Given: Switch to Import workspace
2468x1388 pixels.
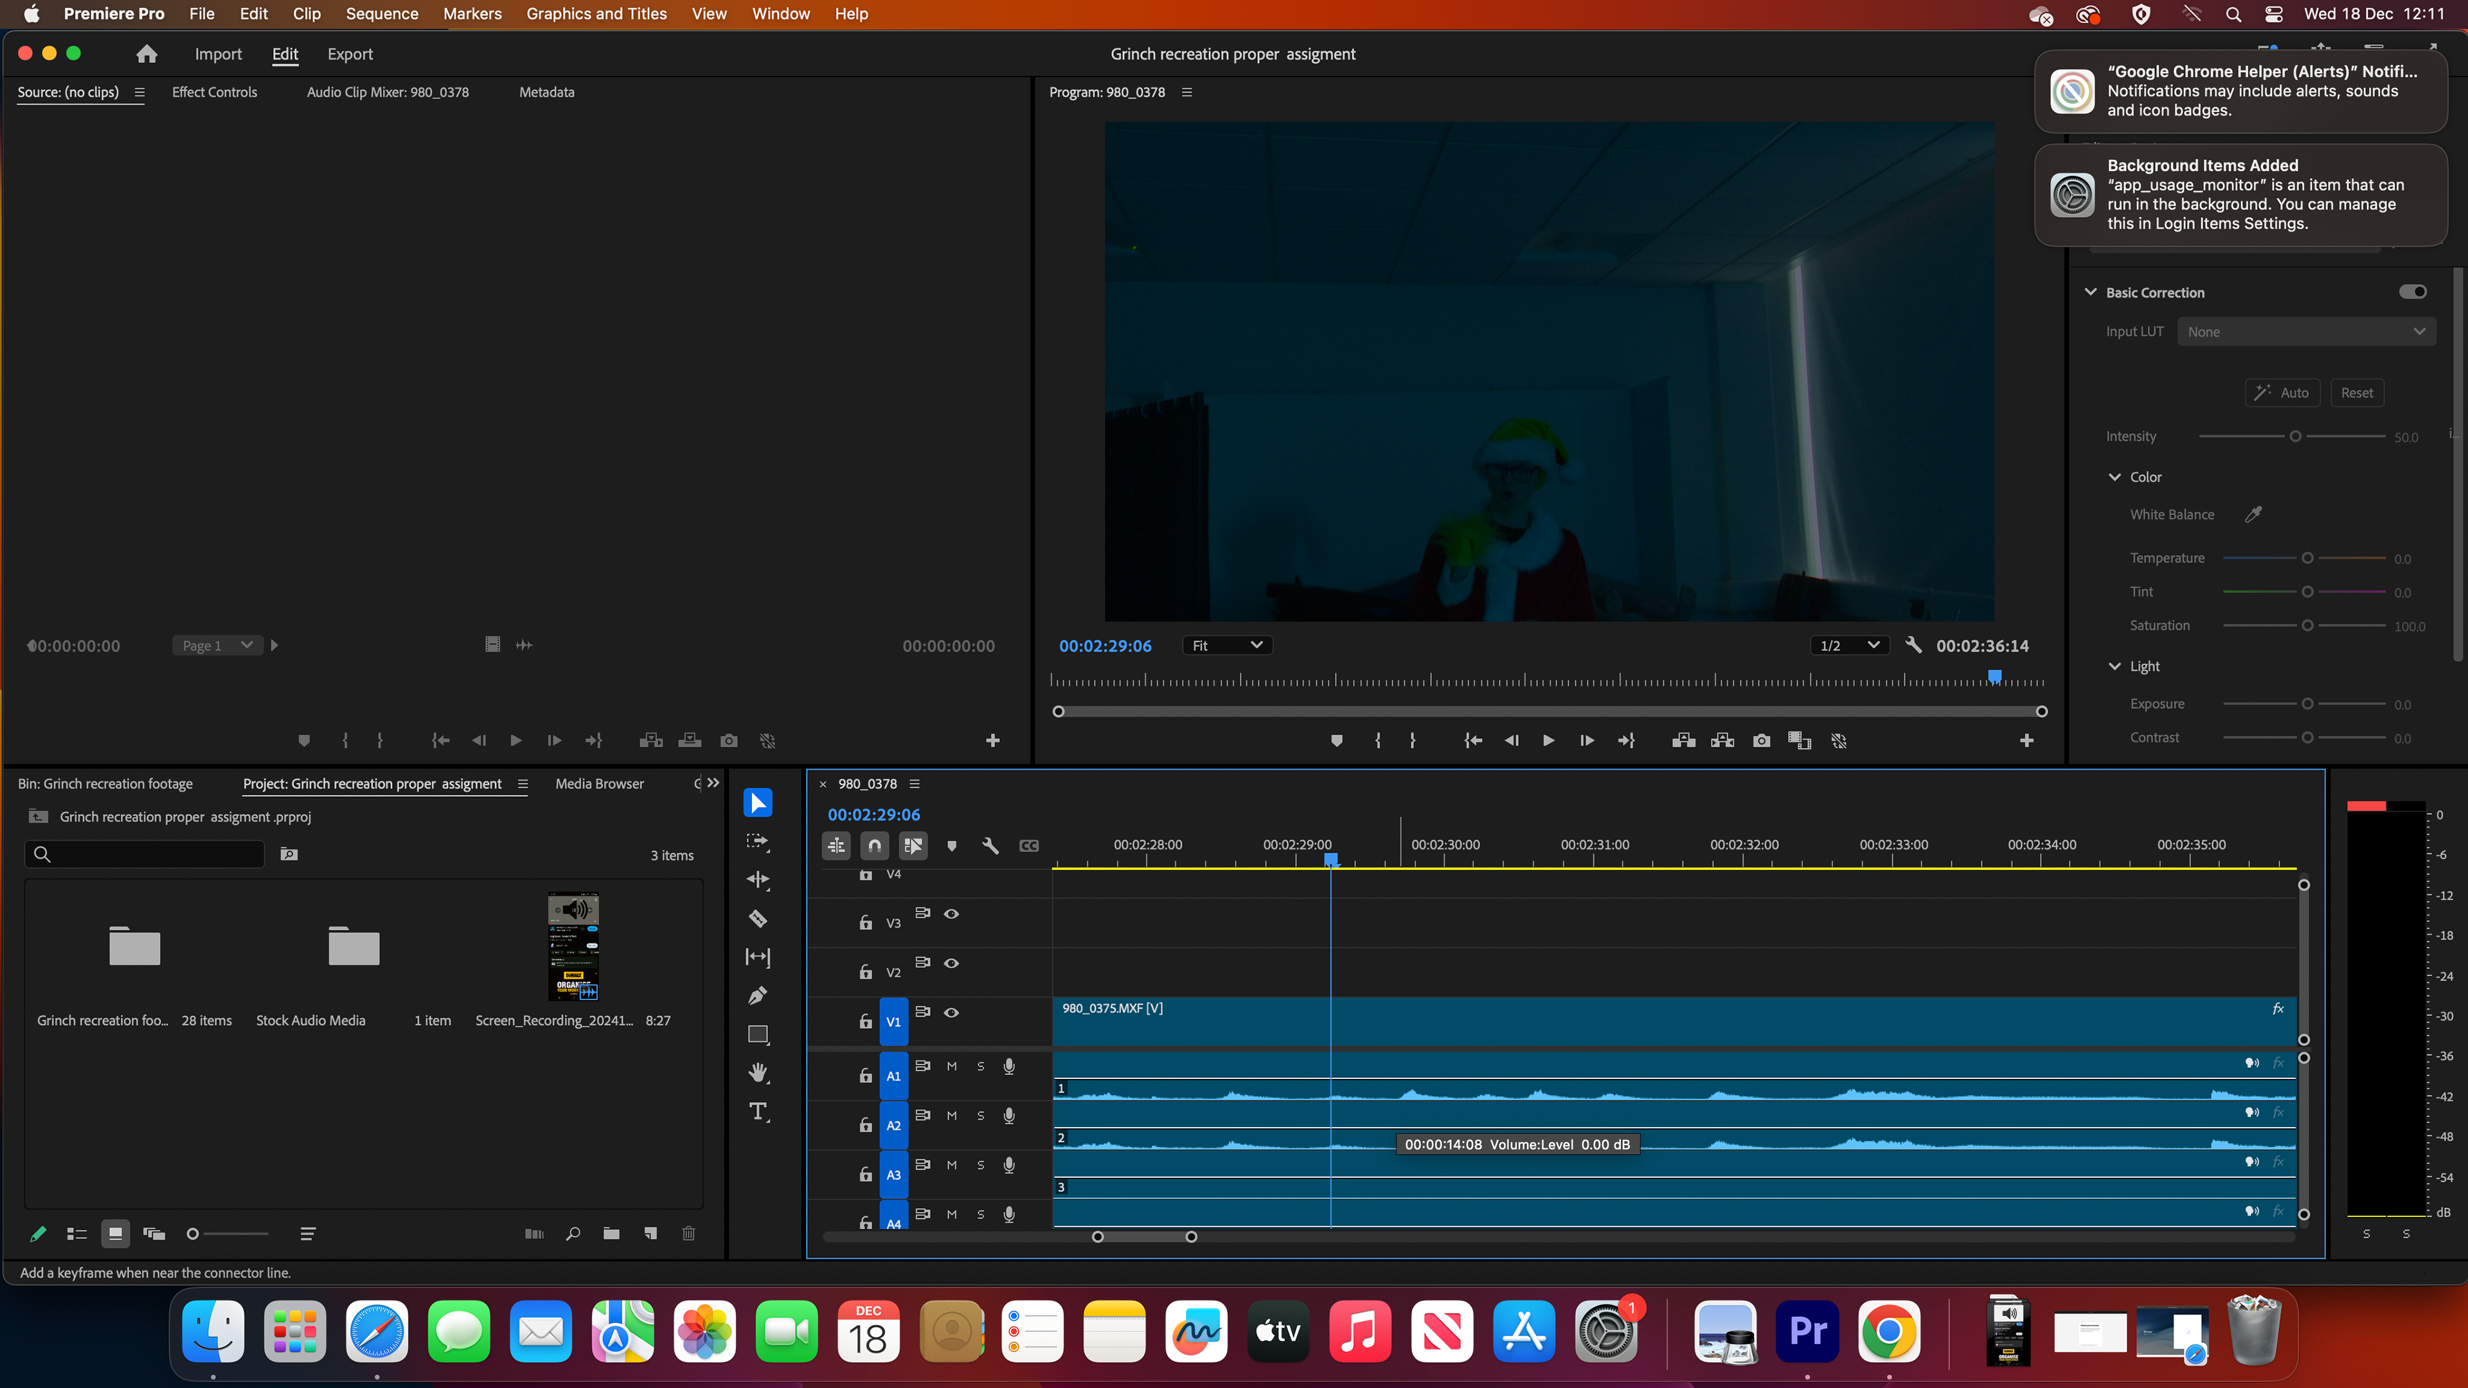Looking at the screenshot, I should [x=217, y=53].
